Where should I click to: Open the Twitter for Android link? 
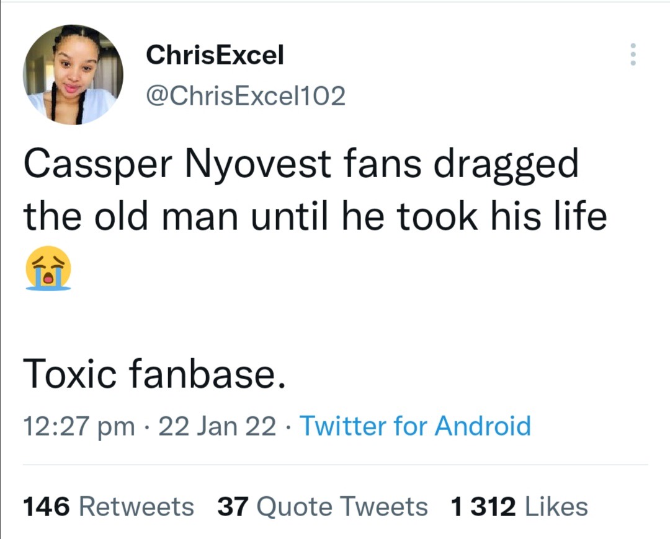[415, 426]
